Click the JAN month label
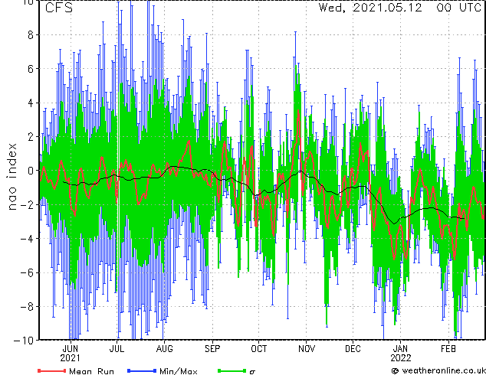486x375 pixels. (x=400, y=349)
